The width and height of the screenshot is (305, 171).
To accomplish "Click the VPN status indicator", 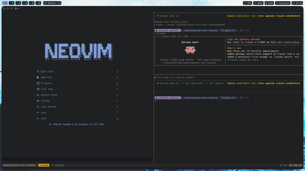I will [248, 3].
